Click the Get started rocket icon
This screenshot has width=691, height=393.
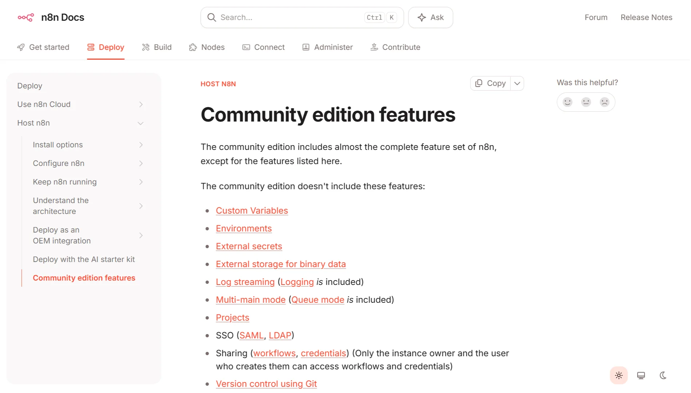[21, 47]
